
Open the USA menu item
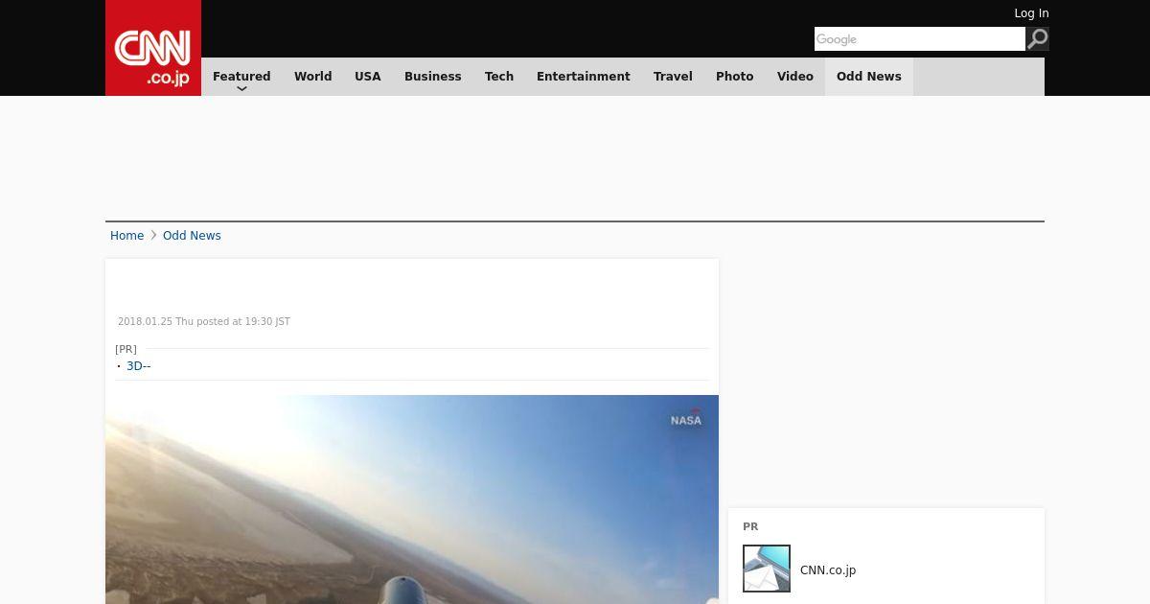(368, 77)
